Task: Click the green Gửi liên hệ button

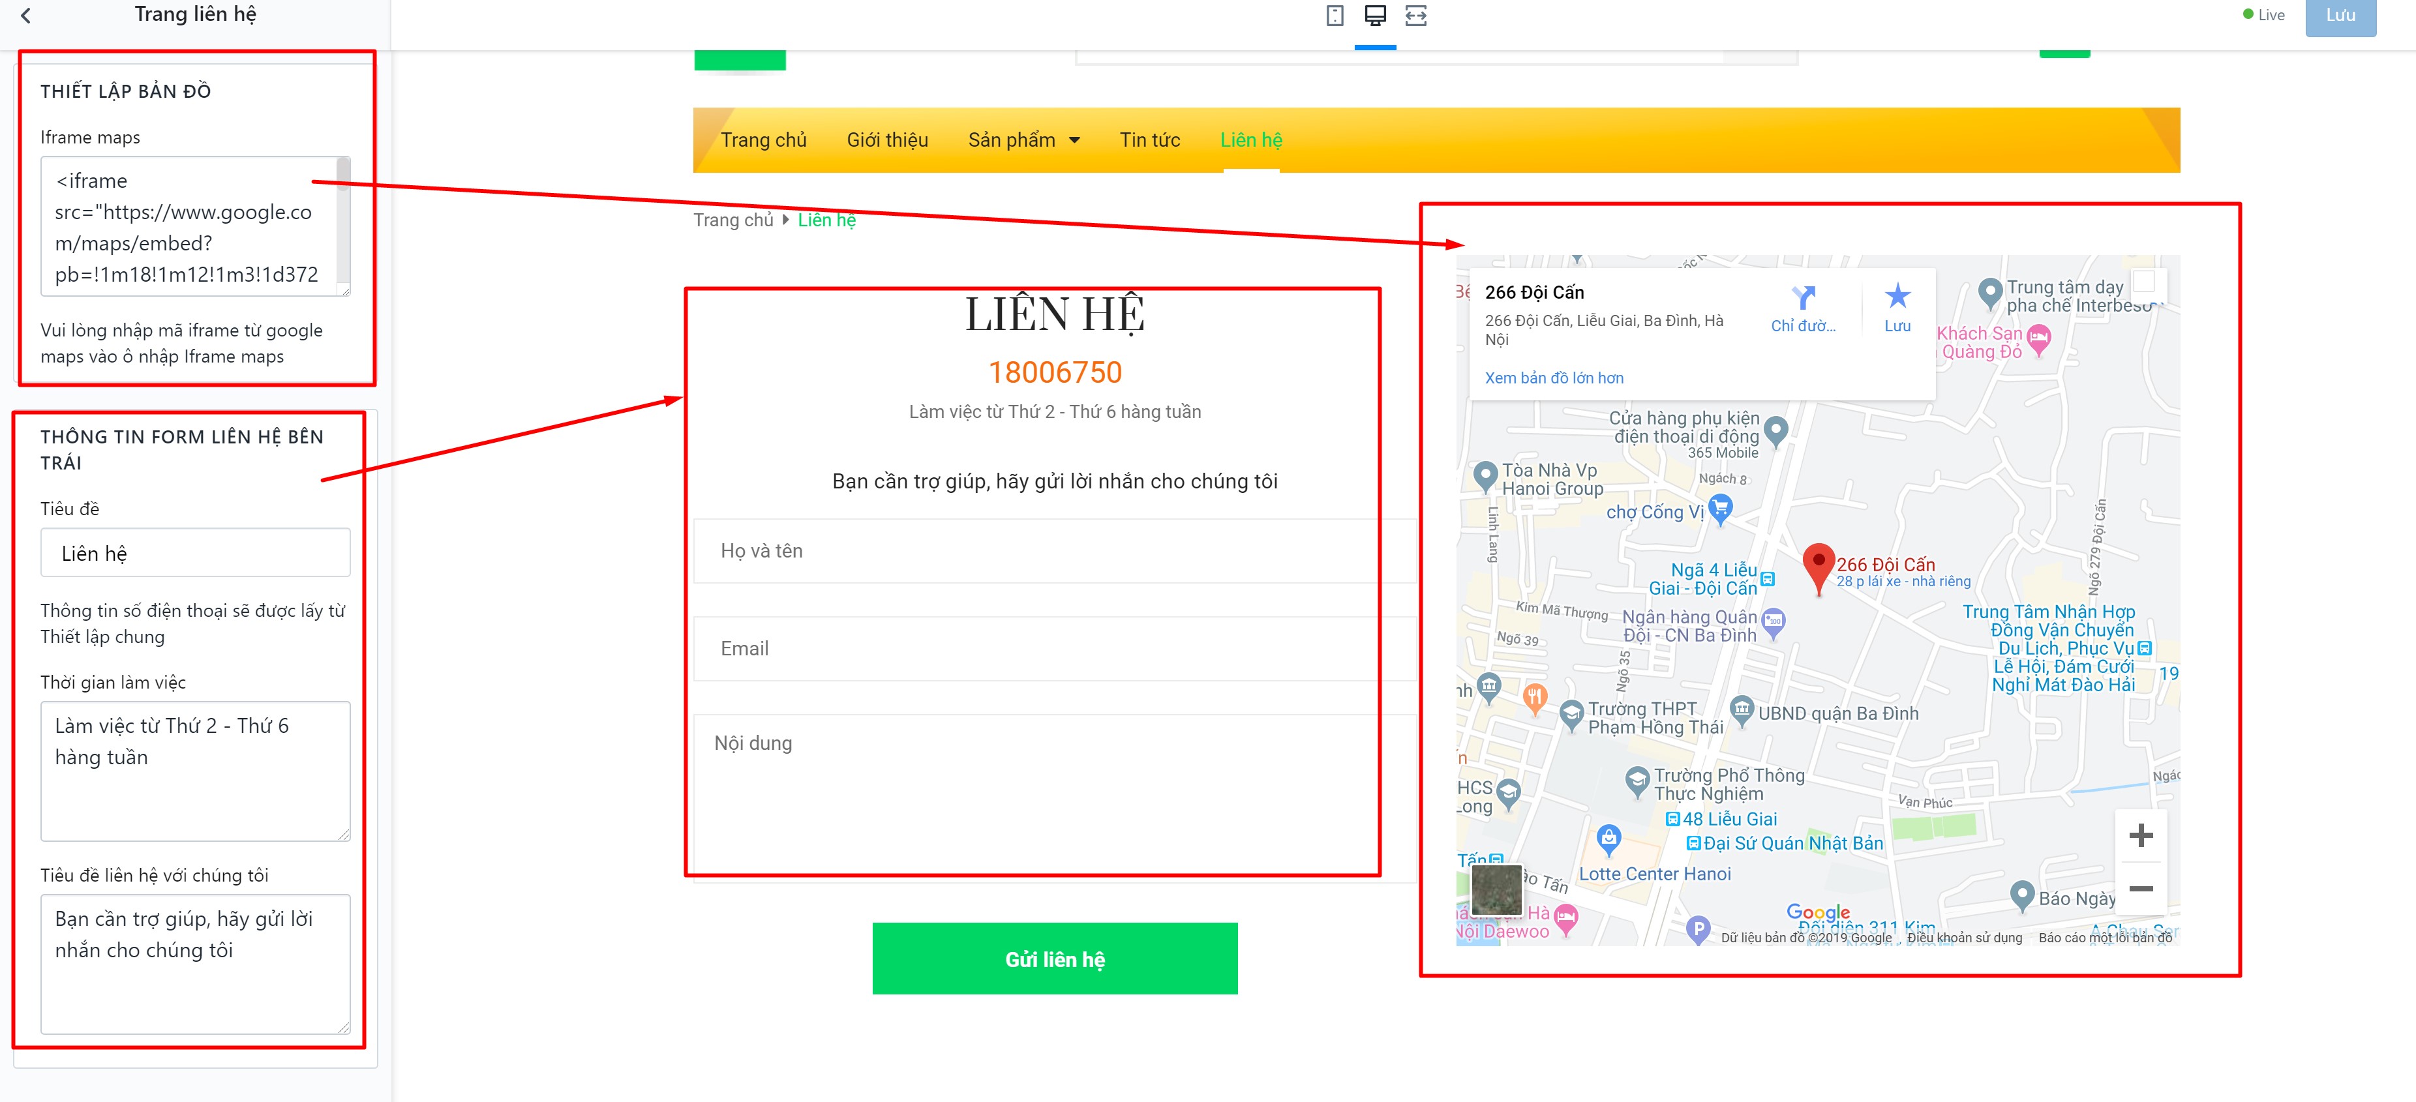Action: click(1054, 959)
